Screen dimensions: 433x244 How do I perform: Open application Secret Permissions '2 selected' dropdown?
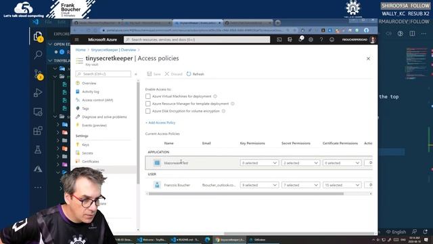[300, 163]
